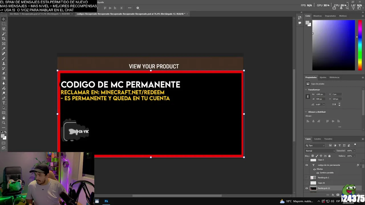The image size is (365, 205).
Task: Select the Eyedropper tool
Action: (x=4, y=49)
